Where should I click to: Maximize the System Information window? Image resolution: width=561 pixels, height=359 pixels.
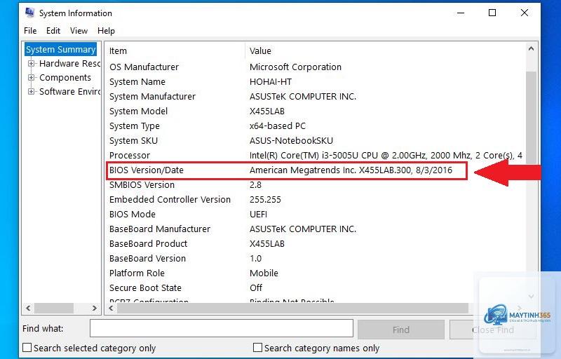point(492,13)
